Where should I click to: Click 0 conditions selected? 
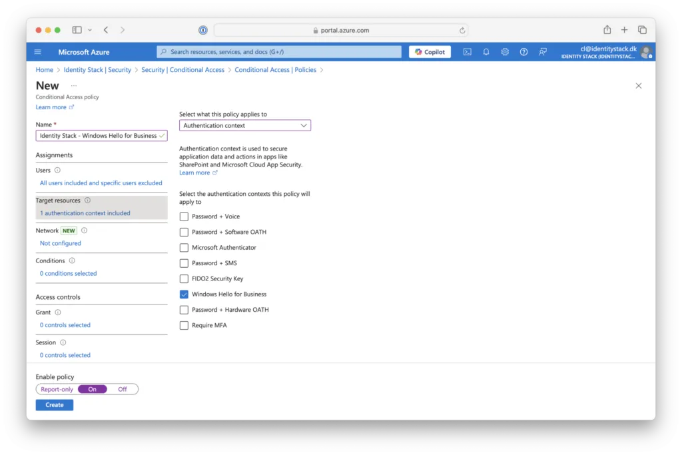tap(69, 274)
